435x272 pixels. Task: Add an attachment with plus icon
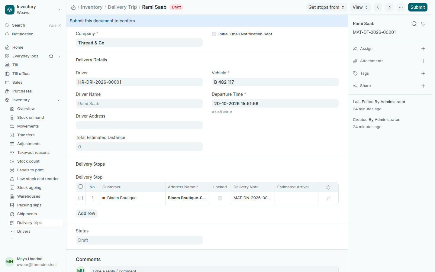click(423, 61)
